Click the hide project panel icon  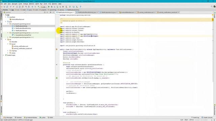click(x=53, y=12)
